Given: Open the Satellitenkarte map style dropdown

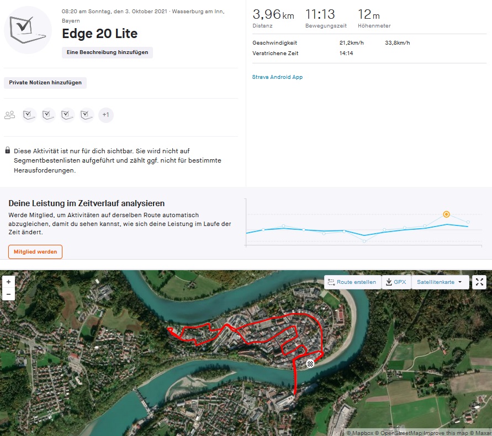Looking at the screenshot, I should coord(440,282).
